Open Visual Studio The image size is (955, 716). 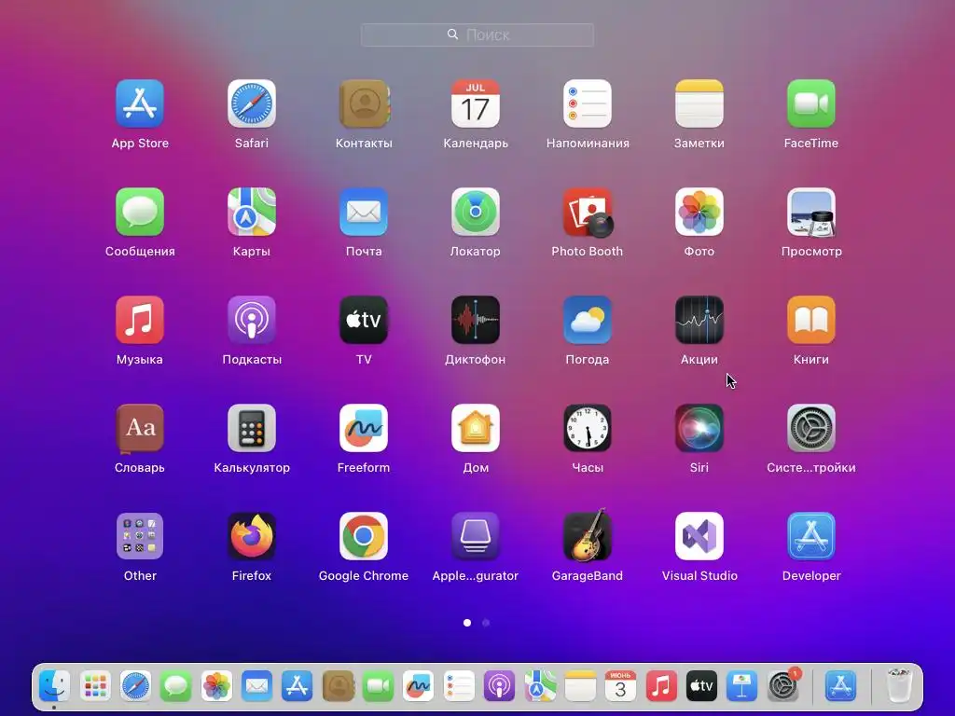point(699,536)
